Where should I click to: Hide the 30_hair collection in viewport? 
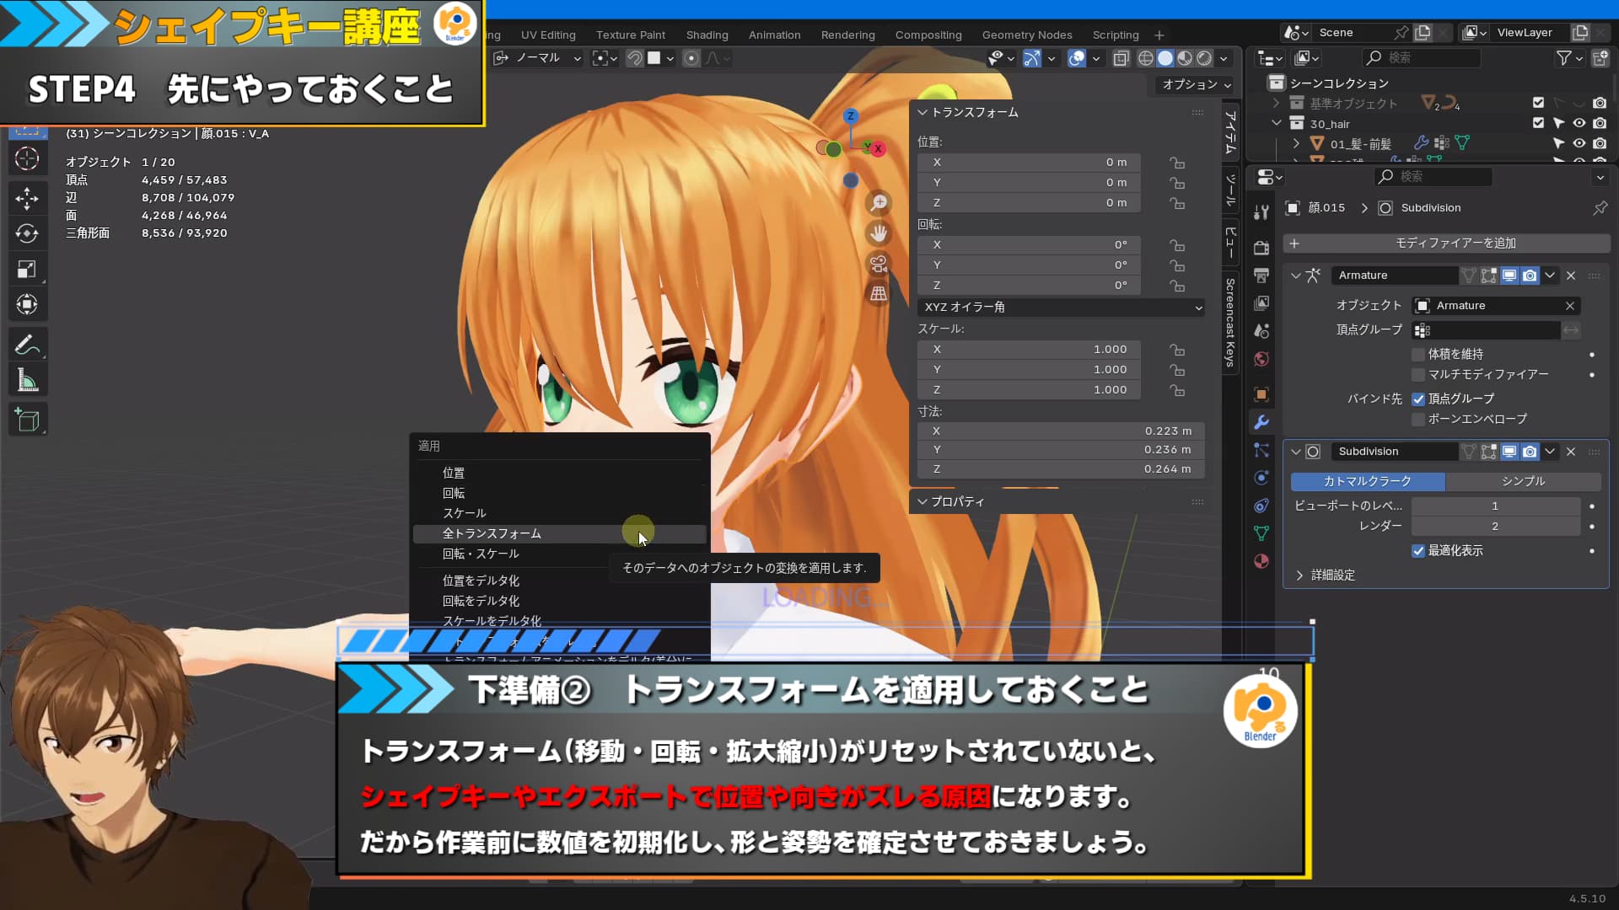coord(1579,123)
